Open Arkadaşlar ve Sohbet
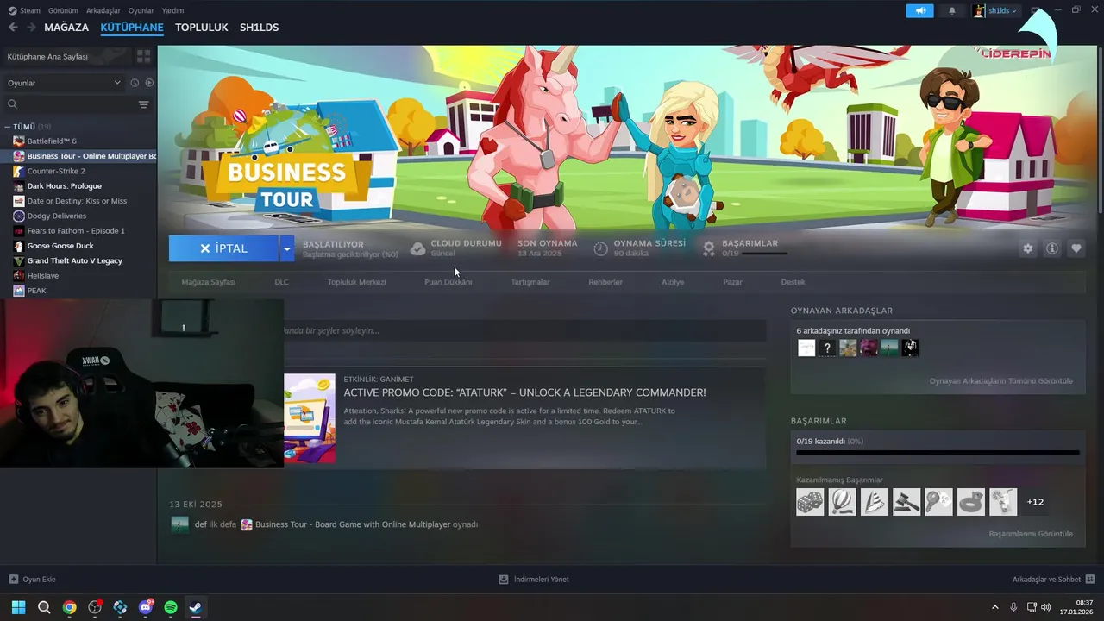 click(x=1053, y=580)
